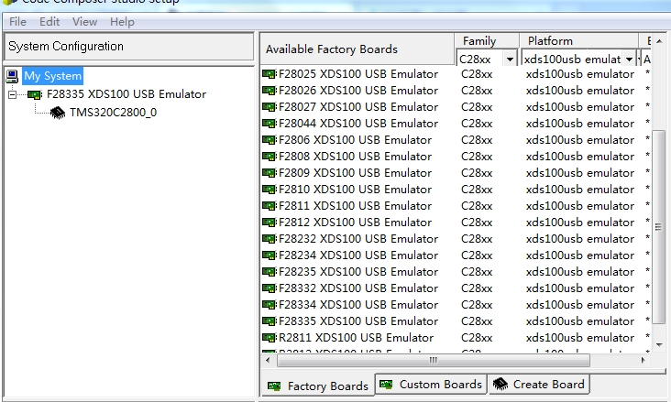The image size is (671, 402).
Task: Click board icon for F28334 XDS100 USB Emulator
Action: [x=269, y=305]
